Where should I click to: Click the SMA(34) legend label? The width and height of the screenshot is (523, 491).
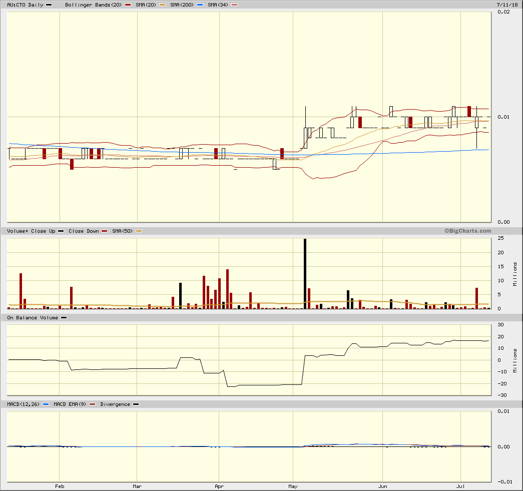click(218, 5)
